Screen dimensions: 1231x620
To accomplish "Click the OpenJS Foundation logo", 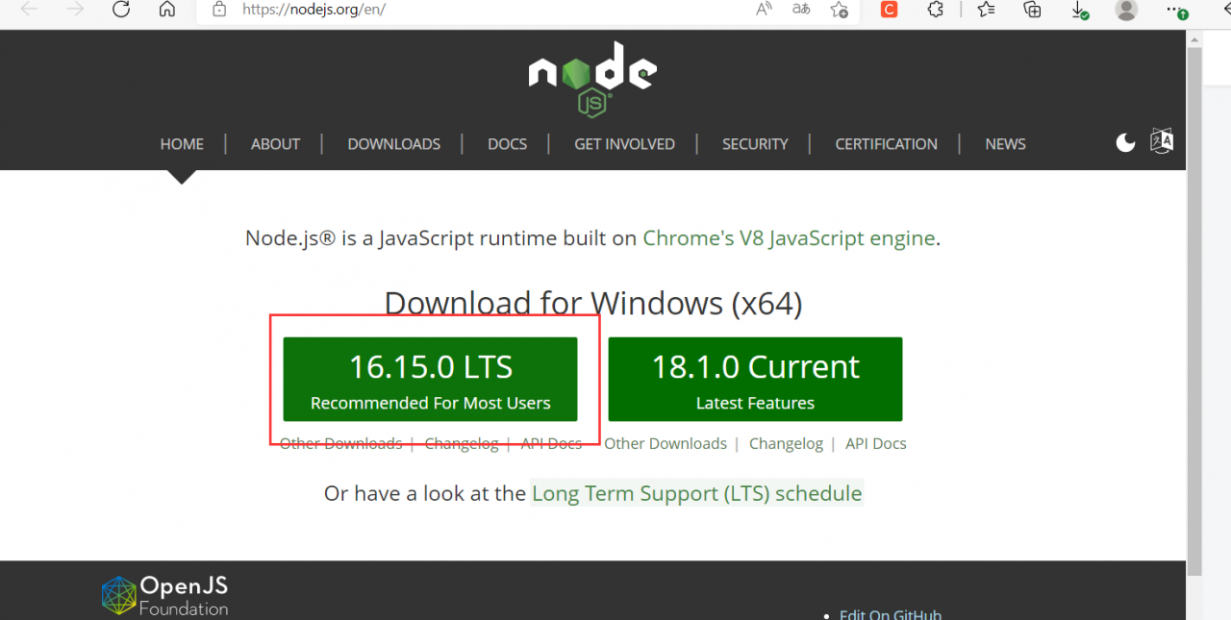I will pos(164,595).
